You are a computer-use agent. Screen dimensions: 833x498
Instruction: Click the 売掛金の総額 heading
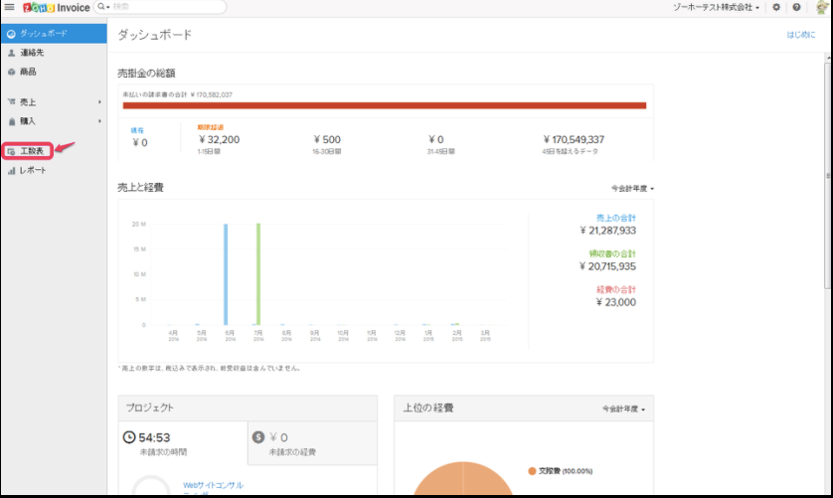point(146,74)
